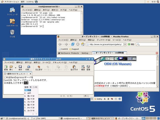Viewport: 160px width, 120px height.
Task: Open the Support bookmarks folder in Firefox
Action: pos(74,49)
